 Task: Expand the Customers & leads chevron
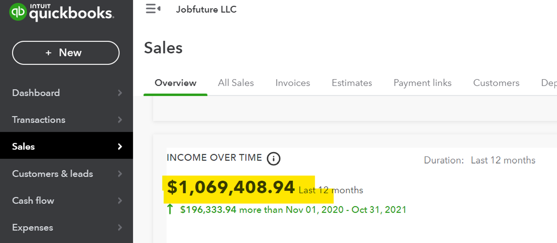point(120,174)
